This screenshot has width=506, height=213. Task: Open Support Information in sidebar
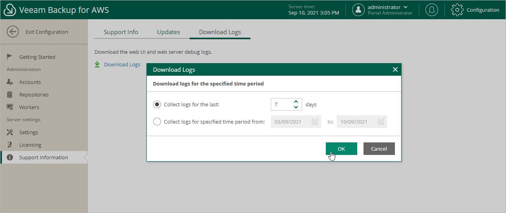click(44, 157)
